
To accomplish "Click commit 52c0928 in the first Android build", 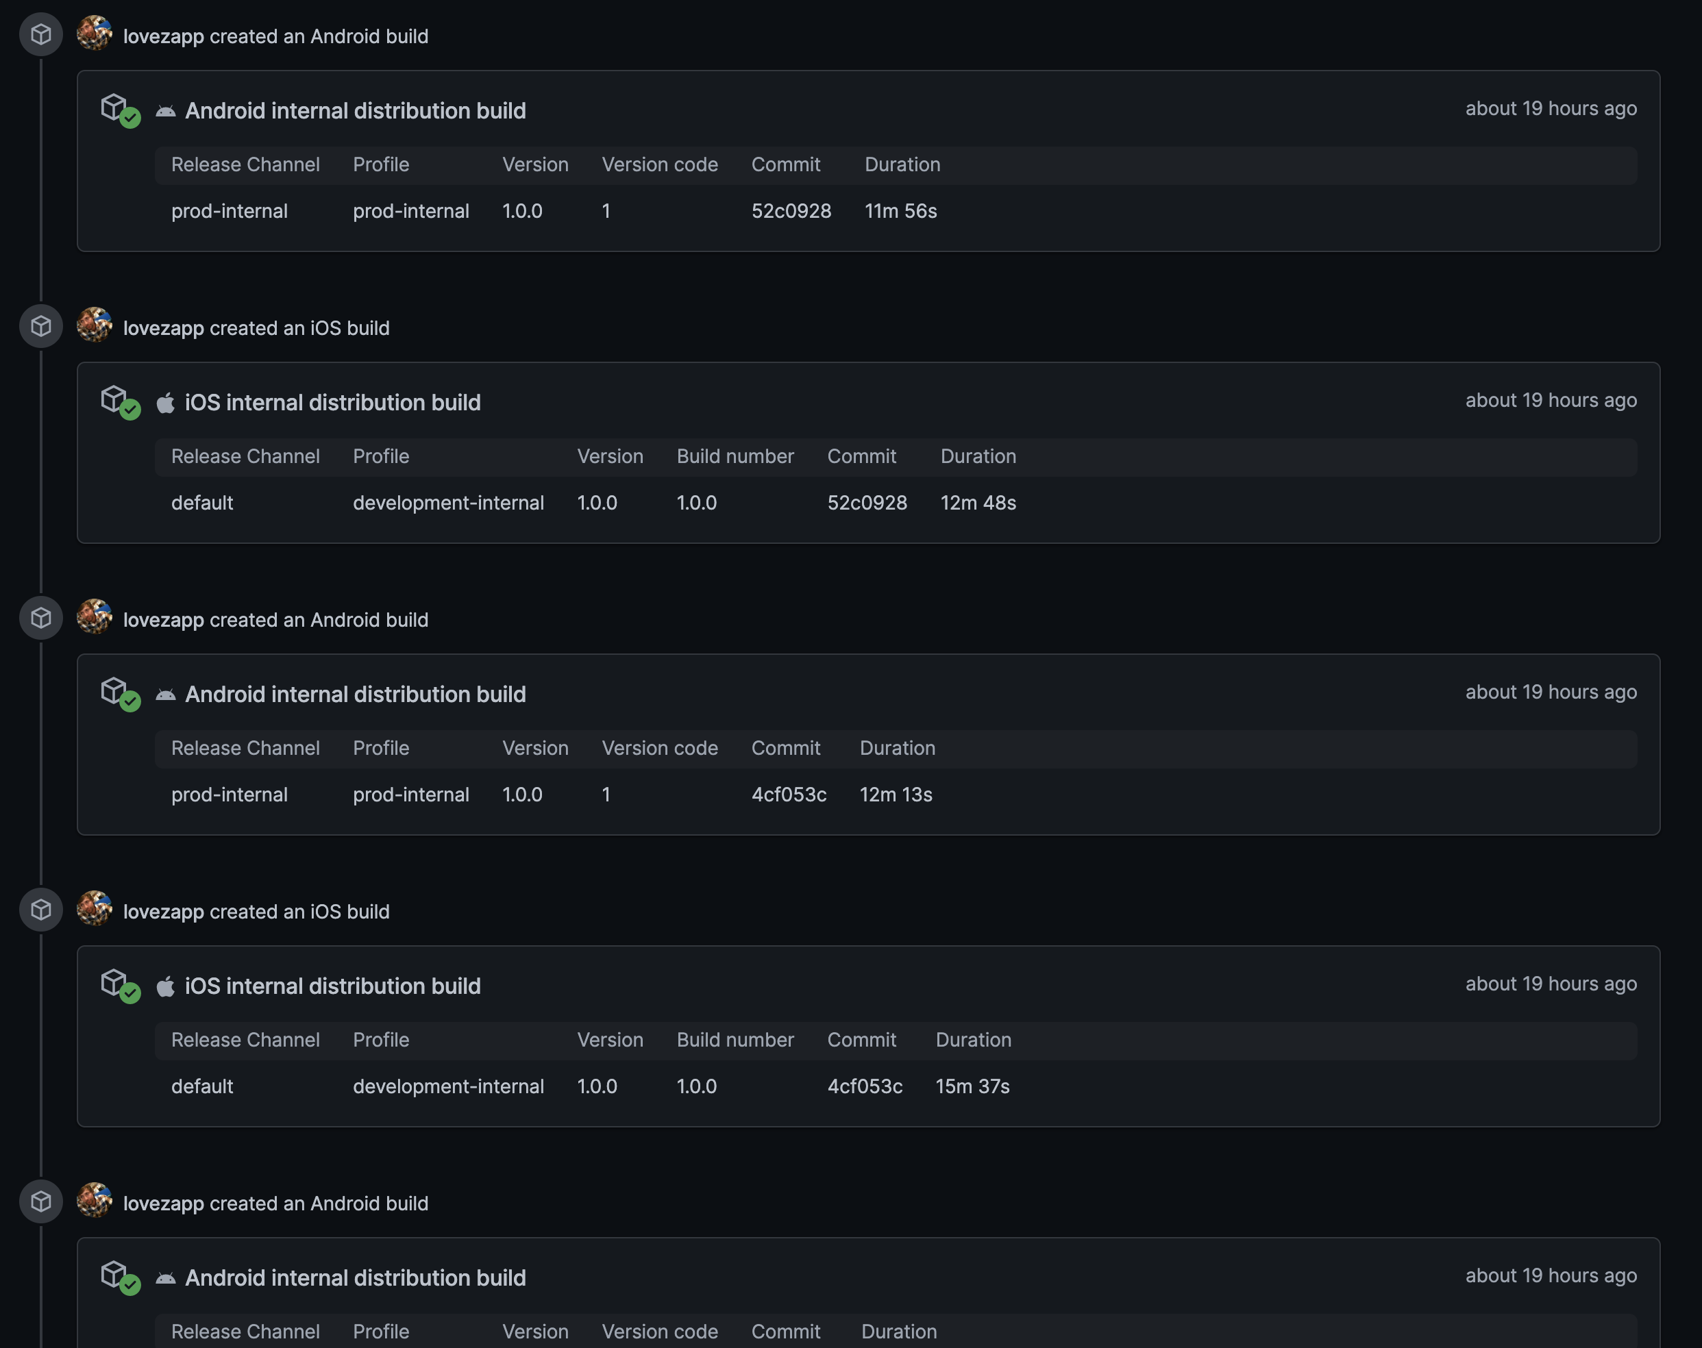I will 791,211.
